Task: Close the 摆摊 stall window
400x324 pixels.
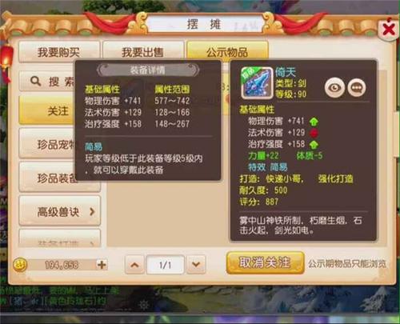Action: click(389, 29)
